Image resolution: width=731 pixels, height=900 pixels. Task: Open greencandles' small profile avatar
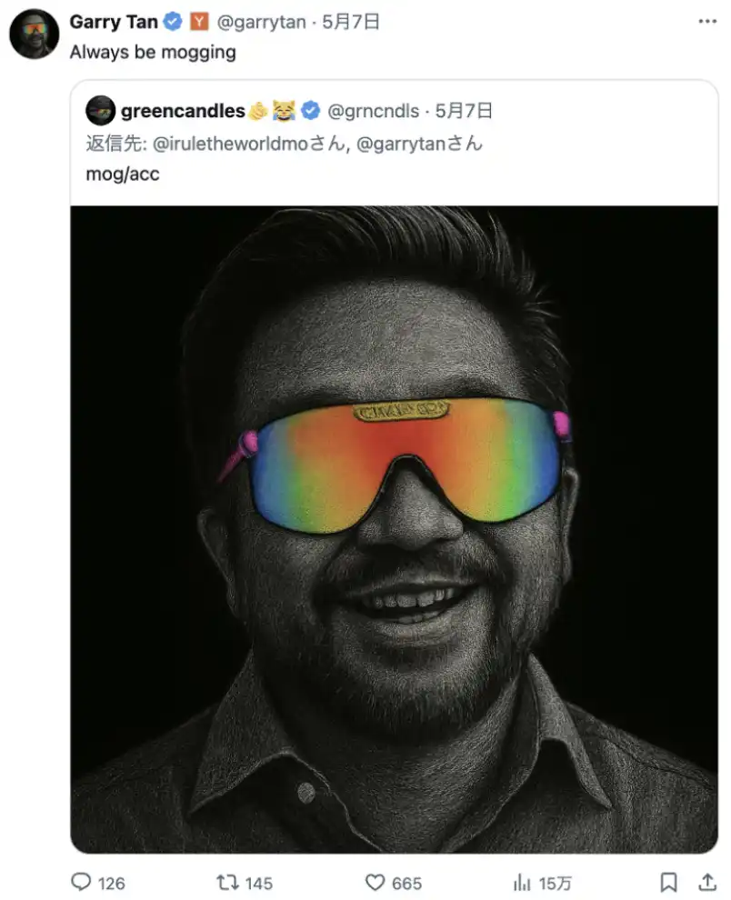[100, 111]
